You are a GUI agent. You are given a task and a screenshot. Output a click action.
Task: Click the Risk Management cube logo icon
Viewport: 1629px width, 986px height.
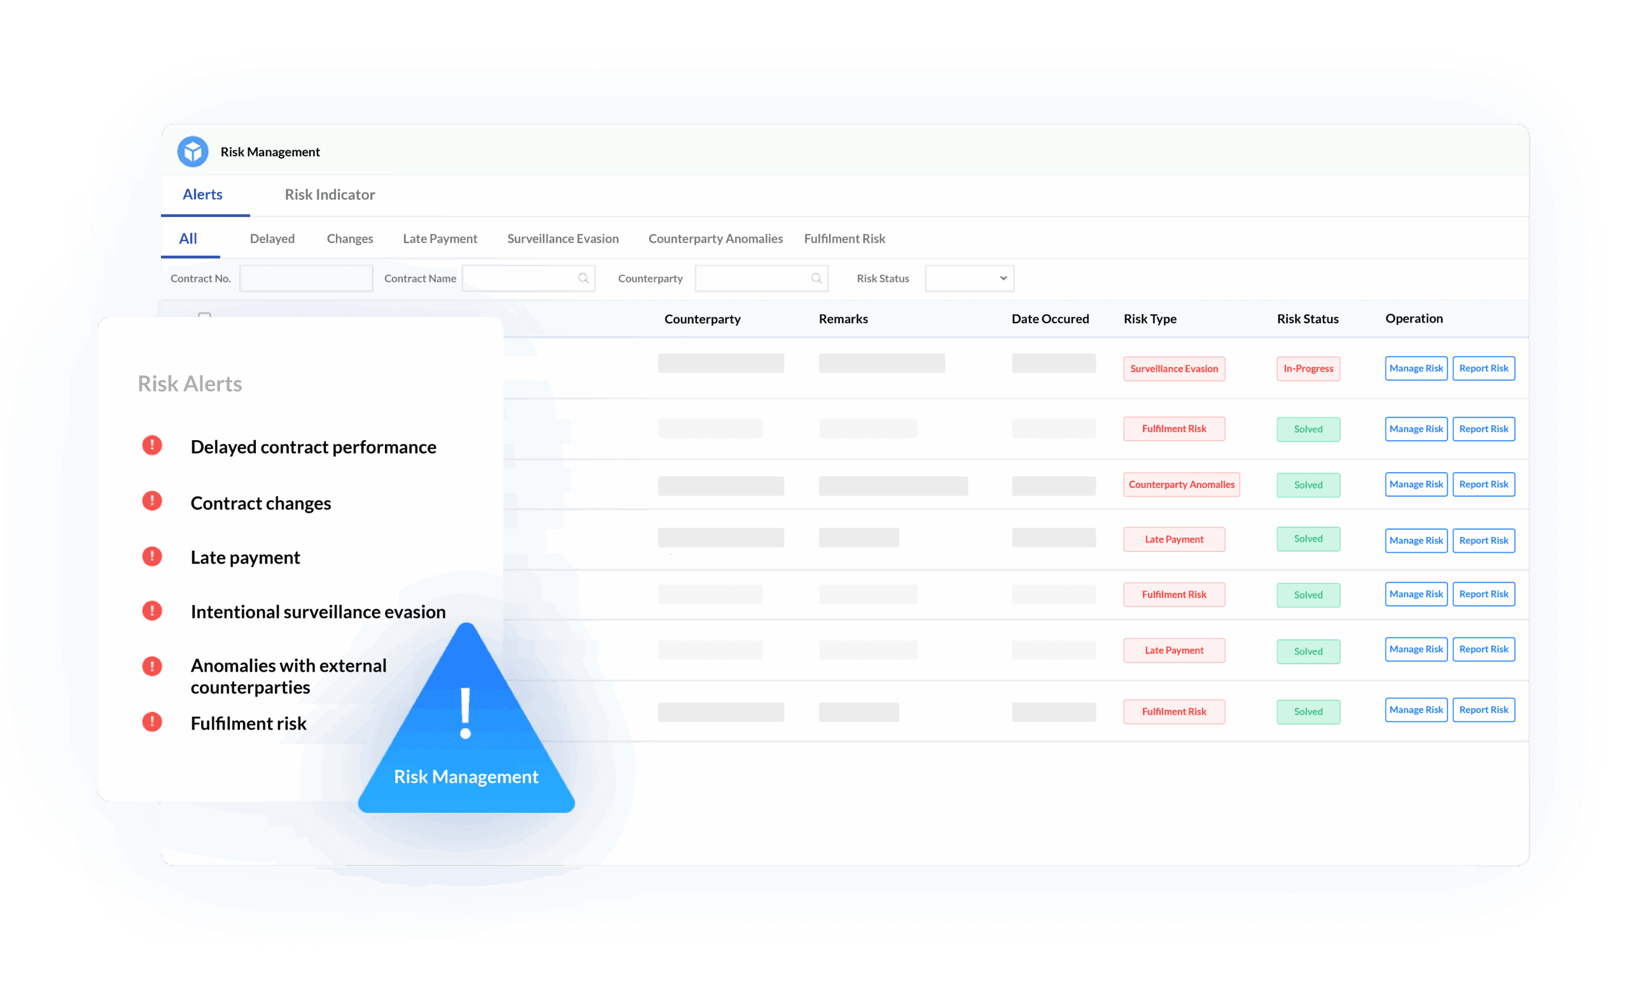[x=192, y=152]
